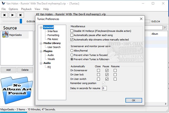The width and height of the screenshot is (169, 113).
Task: Click OK in Tuniac Preferences
Action: (x=134, y=100)
